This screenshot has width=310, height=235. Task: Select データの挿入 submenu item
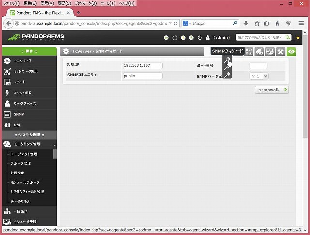pos(20,201)
